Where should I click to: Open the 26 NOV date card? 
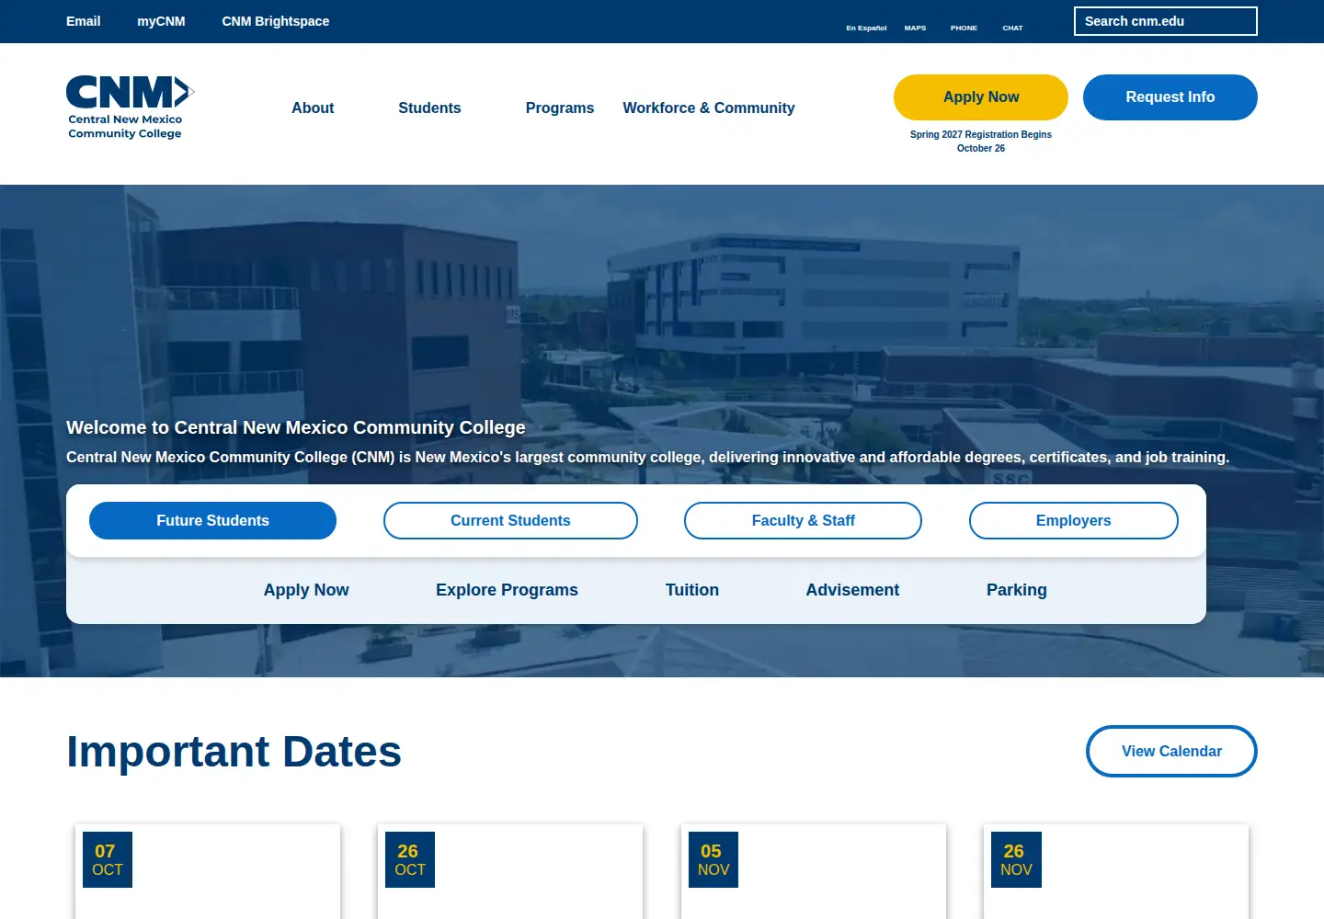pyautogui.click(x=1116, y=871)
